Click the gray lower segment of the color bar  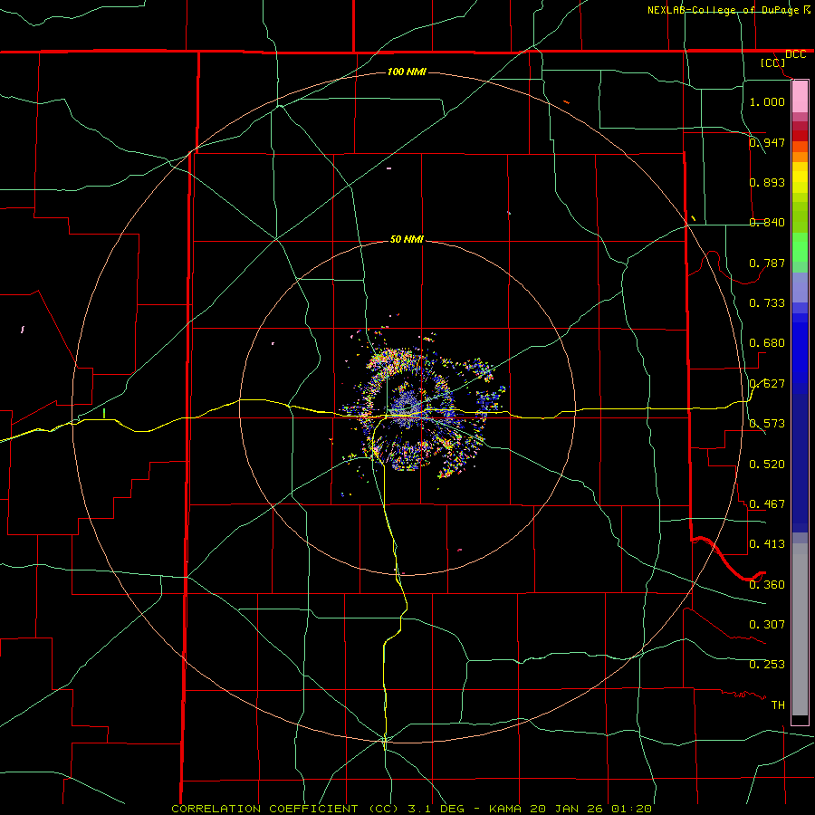[x=800, y=629]
